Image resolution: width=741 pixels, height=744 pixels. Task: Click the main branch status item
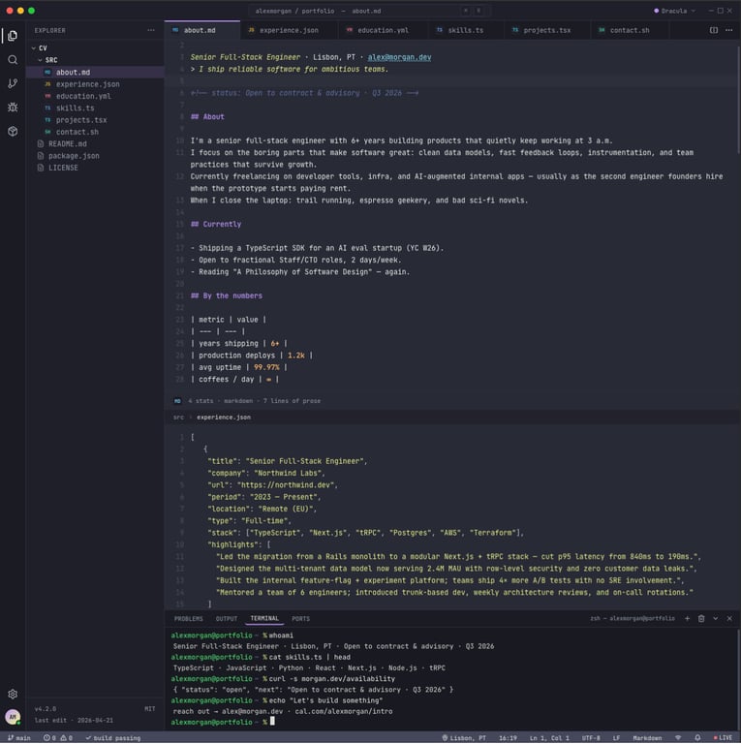[x=19, y=738]
